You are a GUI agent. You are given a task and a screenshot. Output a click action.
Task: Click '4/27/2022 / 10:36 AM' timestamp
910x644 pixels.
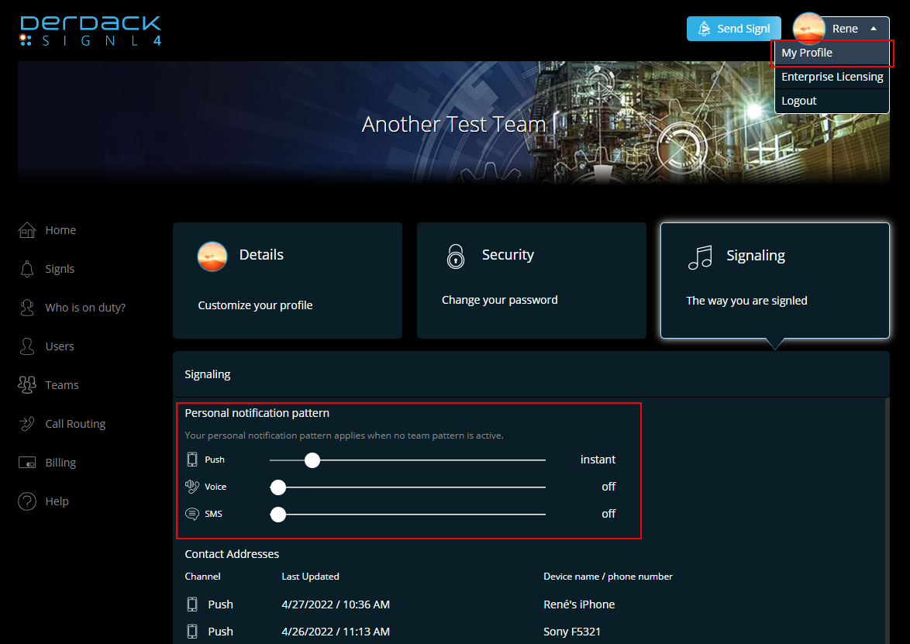336,604
